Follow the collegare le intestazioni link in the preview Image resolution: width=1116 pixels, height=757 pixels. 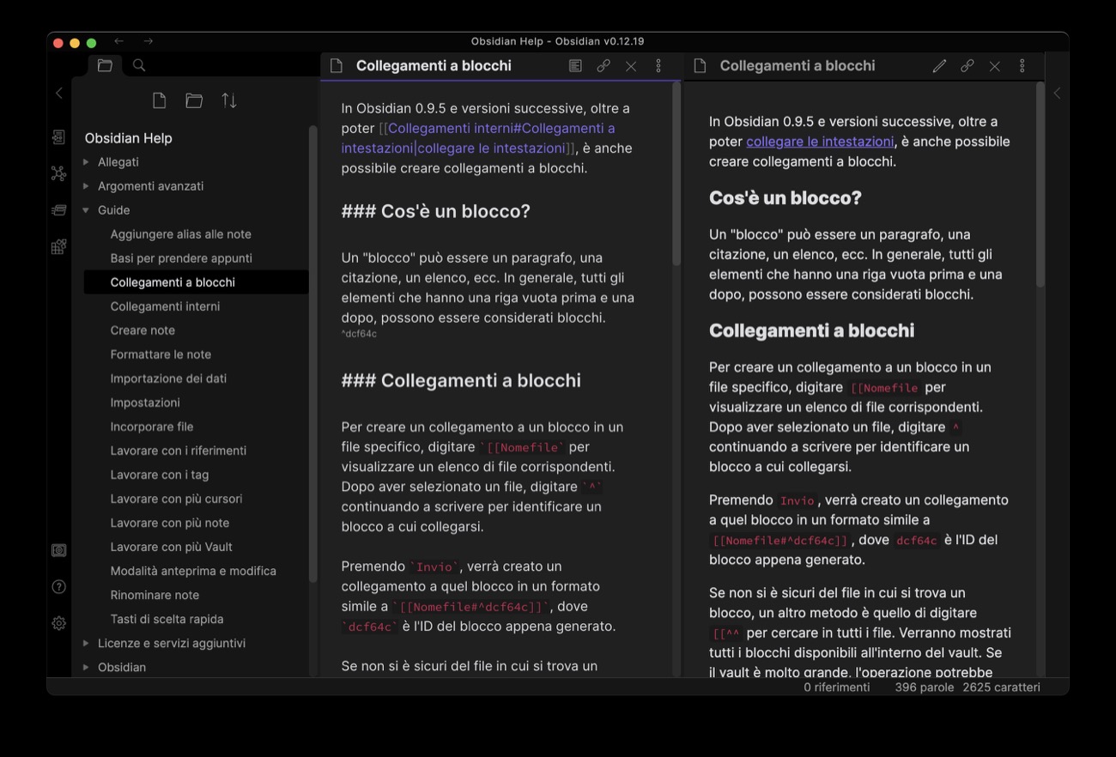pyautogui.click(x=820, y=142)
